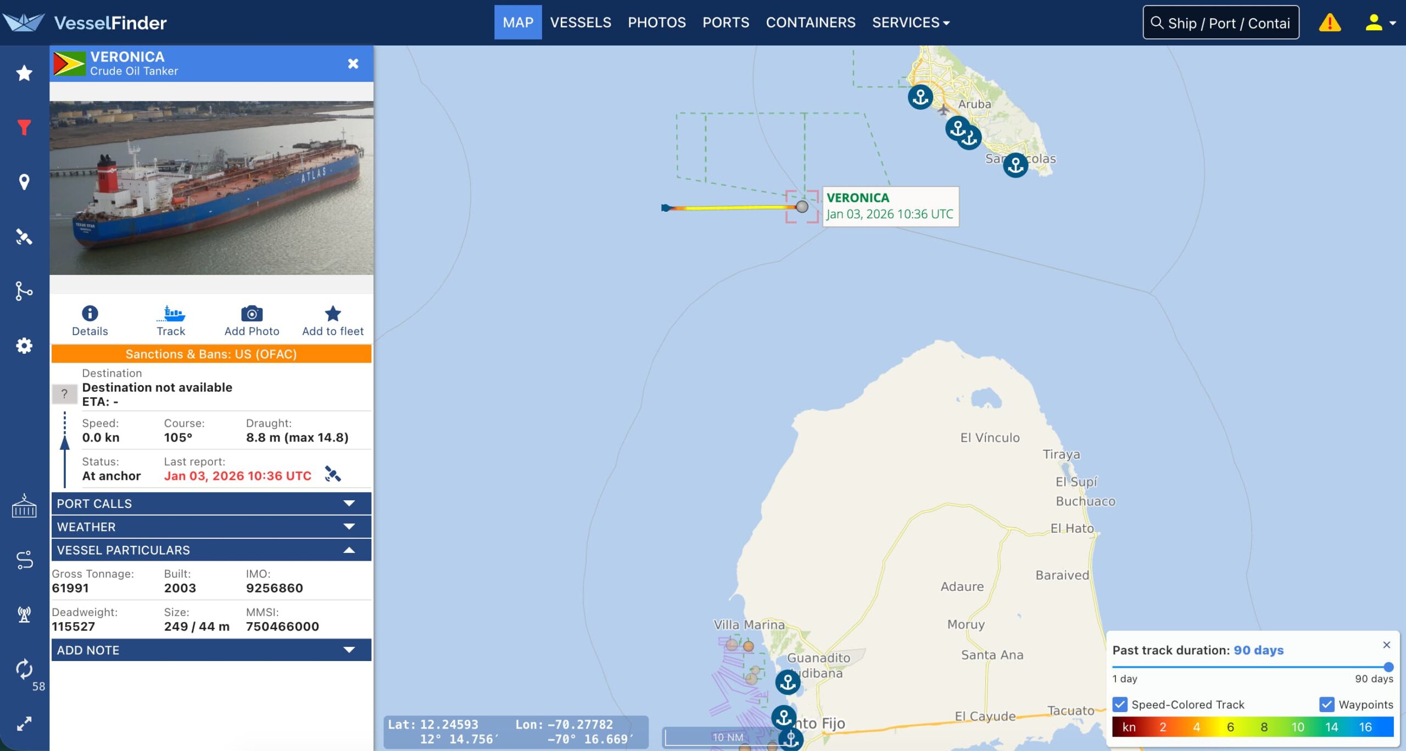Open the SERVICES dropdown menu
Image resolution: width=1406 pixels, height=751 pixels.
coord(911,22)
